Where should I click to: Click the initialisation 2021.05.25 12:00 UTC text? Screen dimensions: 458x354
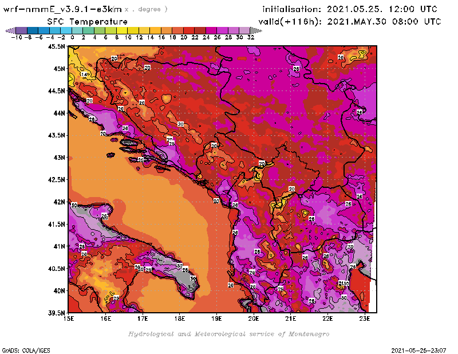pyautogui.click(x=349, y=9)
